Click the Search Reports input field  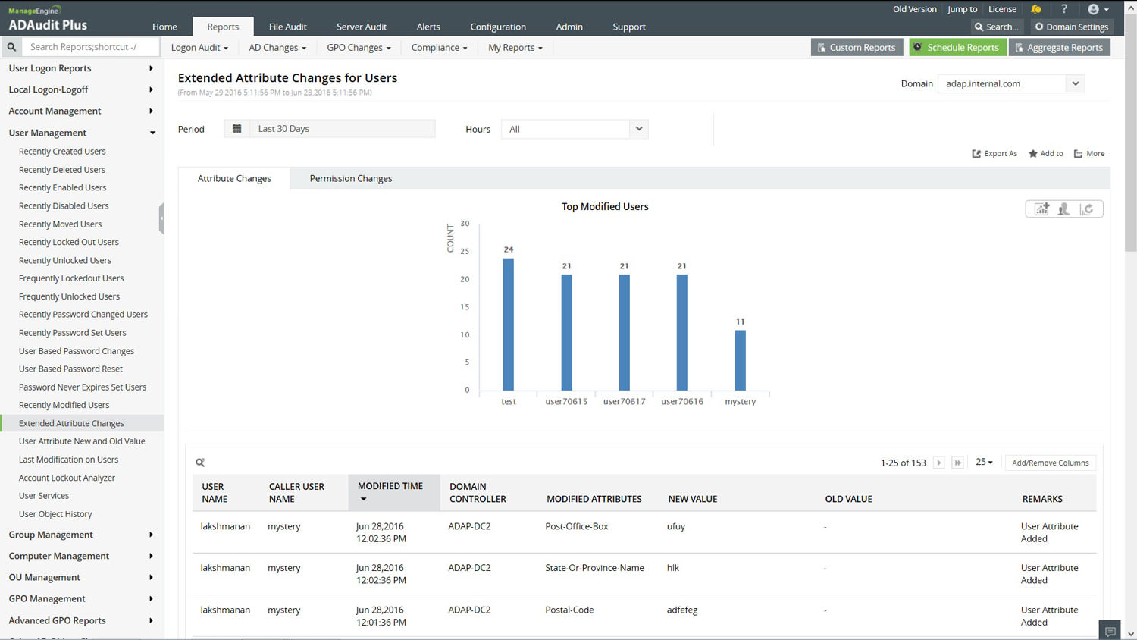(x=91, y=47)
